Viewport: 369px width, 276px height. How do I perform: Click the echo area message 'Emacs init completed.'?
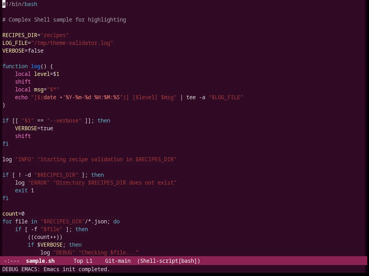pos(77,269)
